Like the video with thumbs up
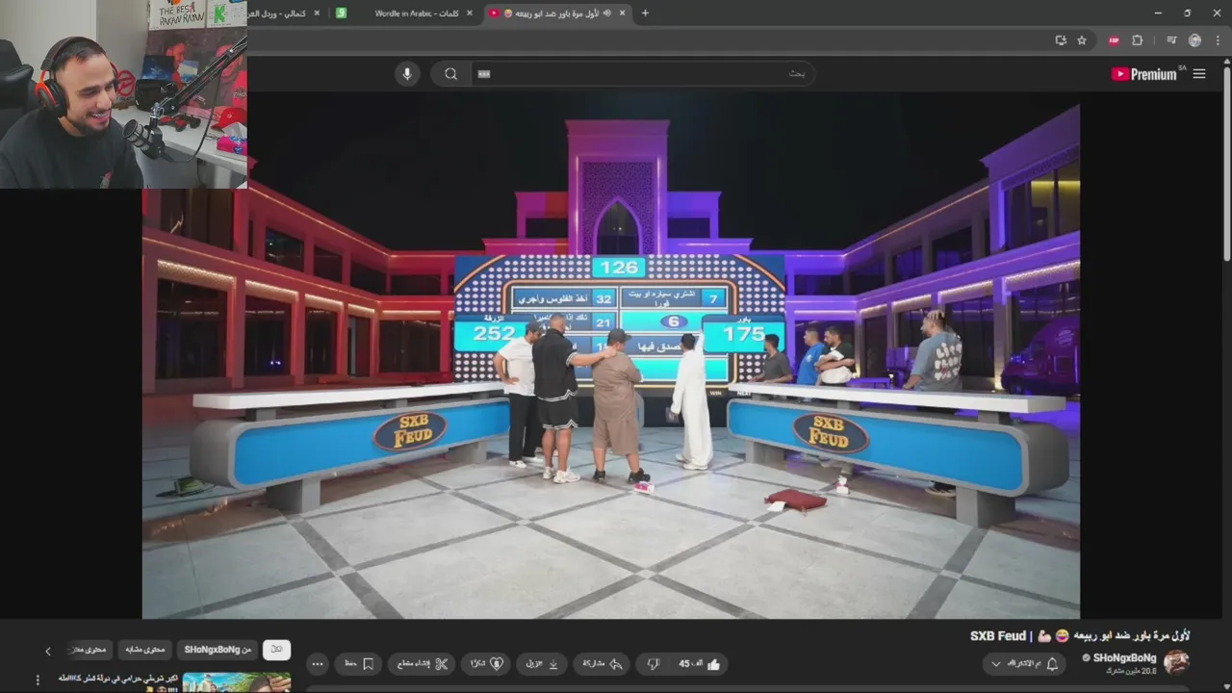This screenshot has width=1232, height=693. [700, 664]
